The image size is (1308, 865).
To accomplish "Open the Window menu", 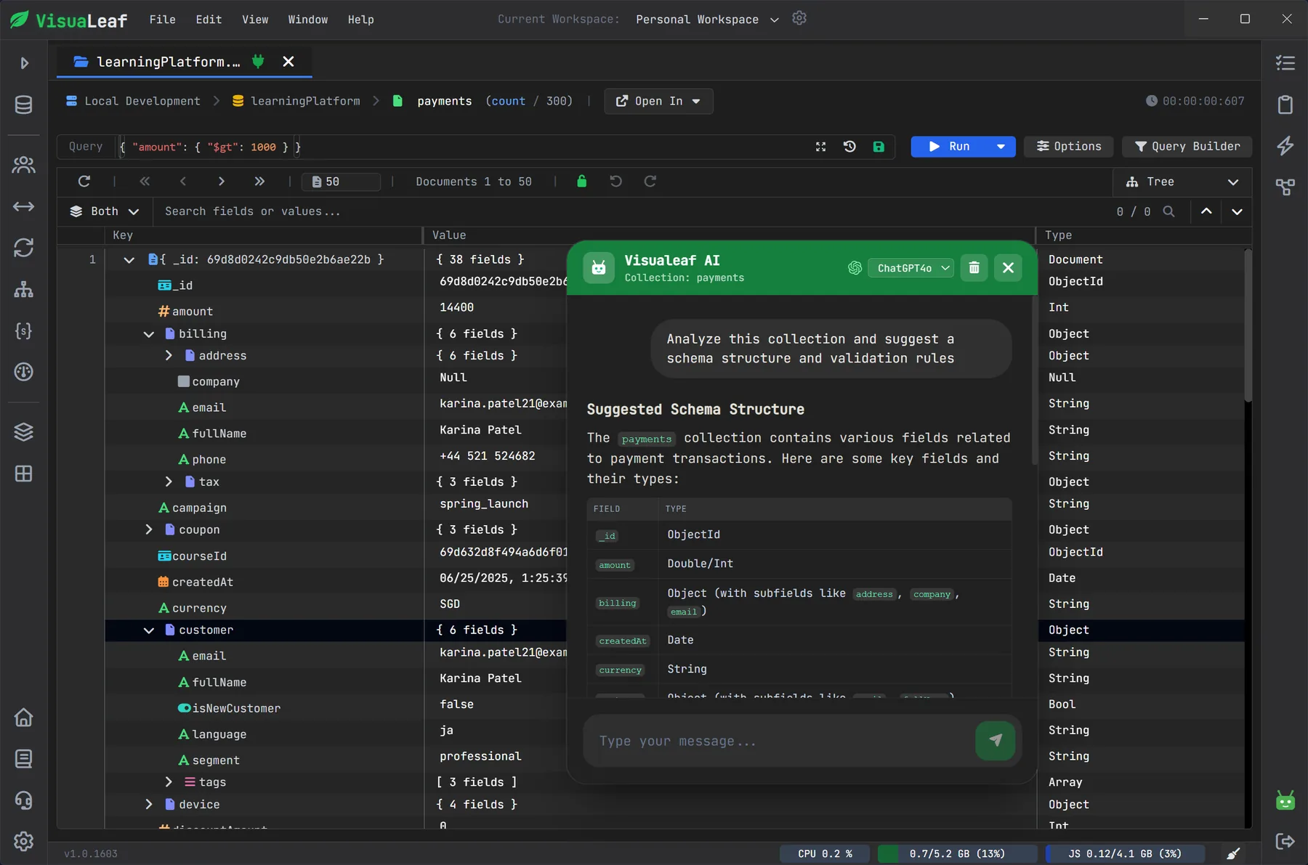I will [308, 20].
